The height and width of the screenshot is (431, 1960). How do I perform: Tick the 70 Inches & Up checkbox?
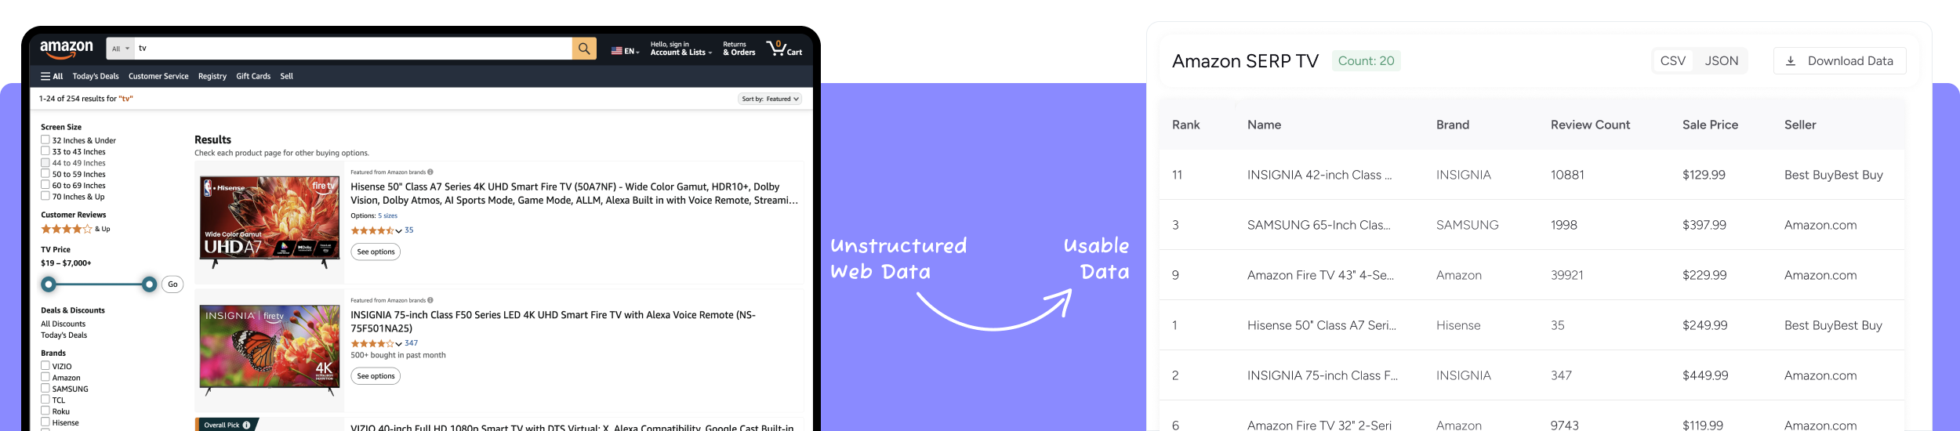(45, 196)
